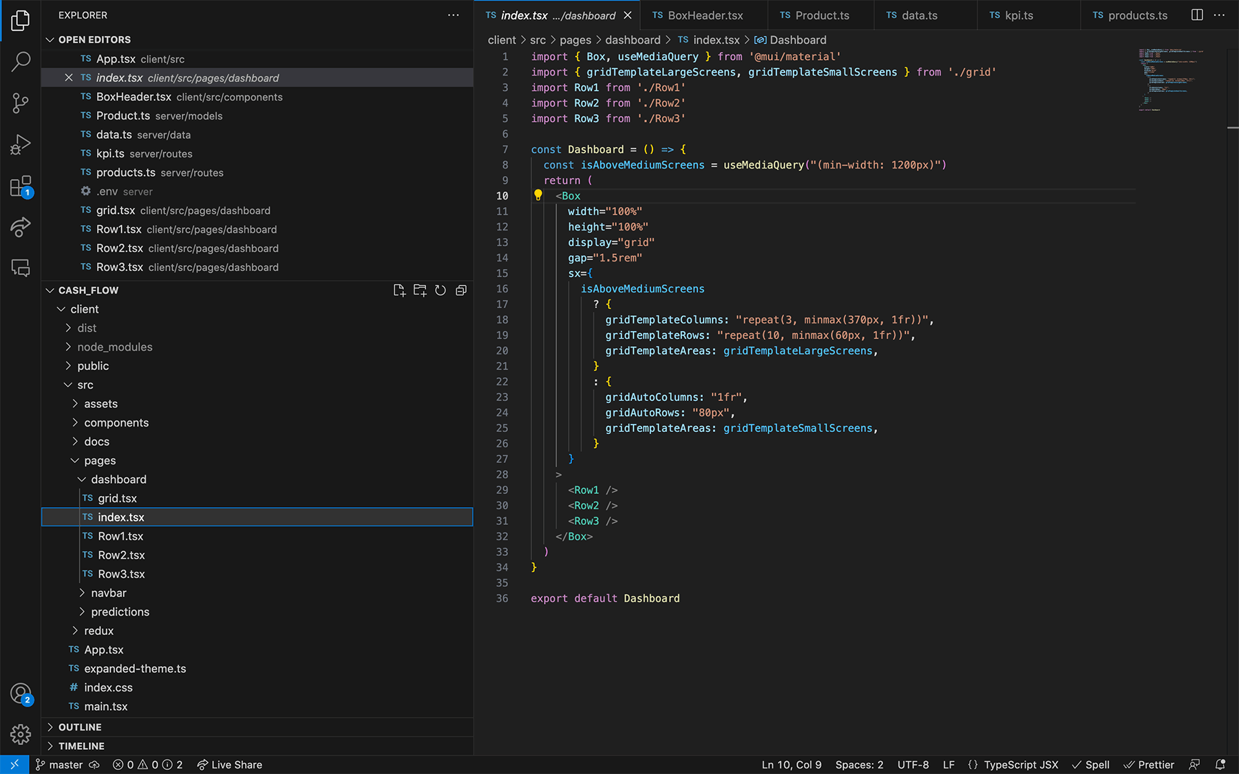Click the Split Editor icon
Image resolution: width=1239 pixels, height=774 pixels.
click(x=1197, y=15)
